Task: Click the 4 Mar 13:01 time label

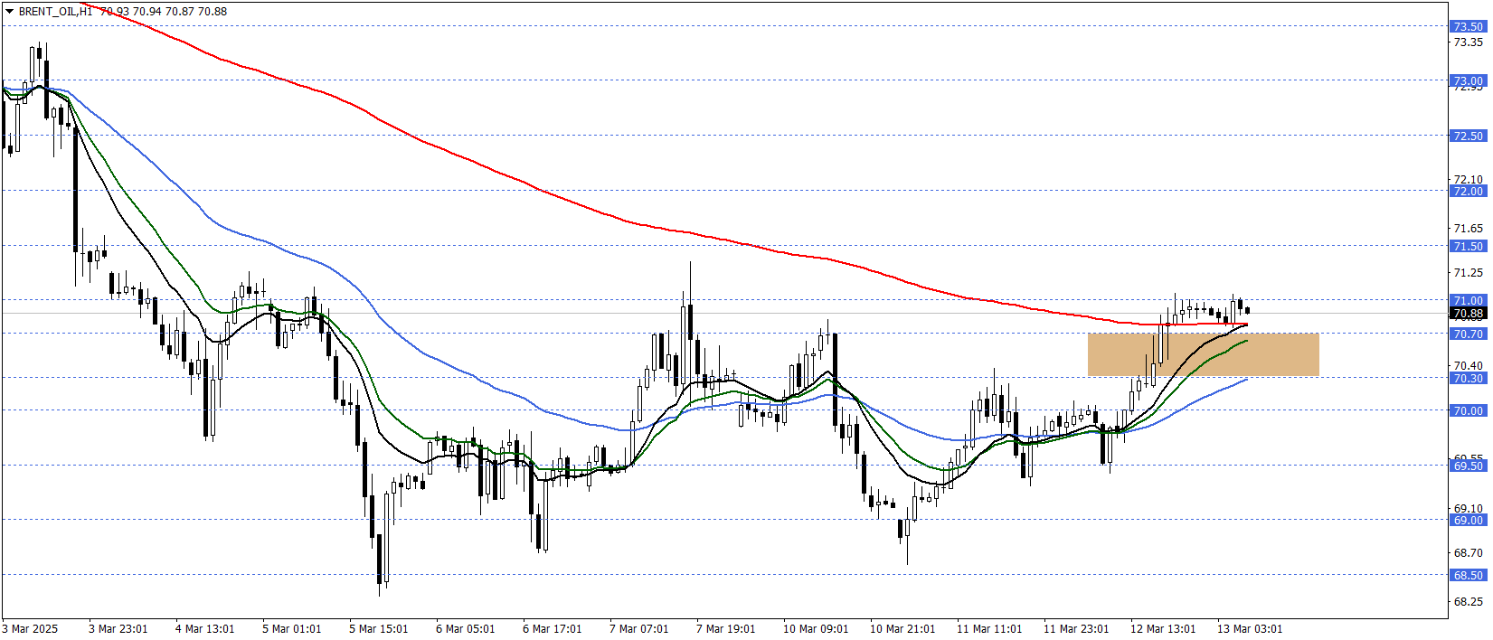Action: [204, 629]
